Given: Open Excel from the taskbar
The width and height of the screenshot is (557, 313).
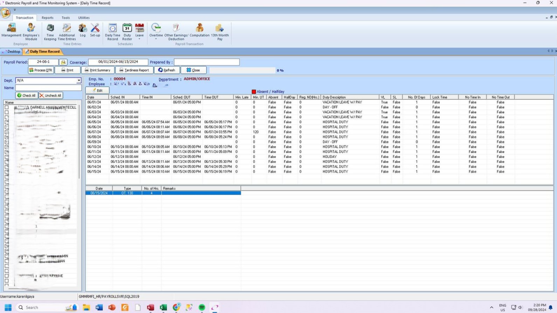Looking at the screenshot, I should 163,307.
